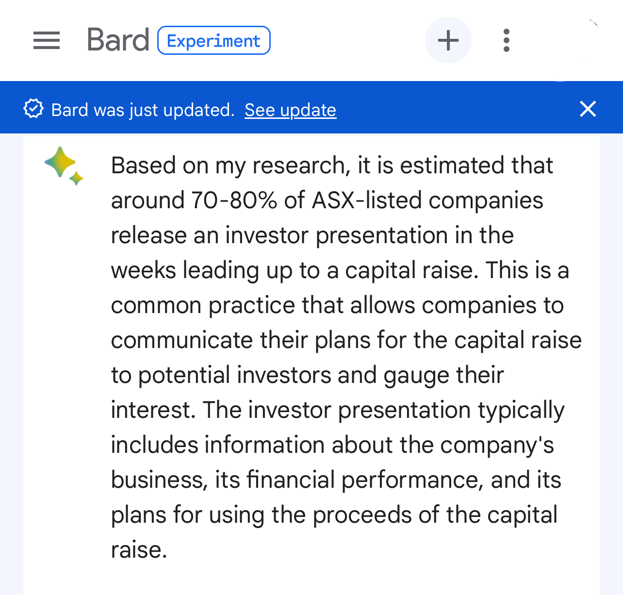The height and width of the screenshot is (595, 623).
Task: Dismiss the Bard was just updated banner
Action: 588,109
